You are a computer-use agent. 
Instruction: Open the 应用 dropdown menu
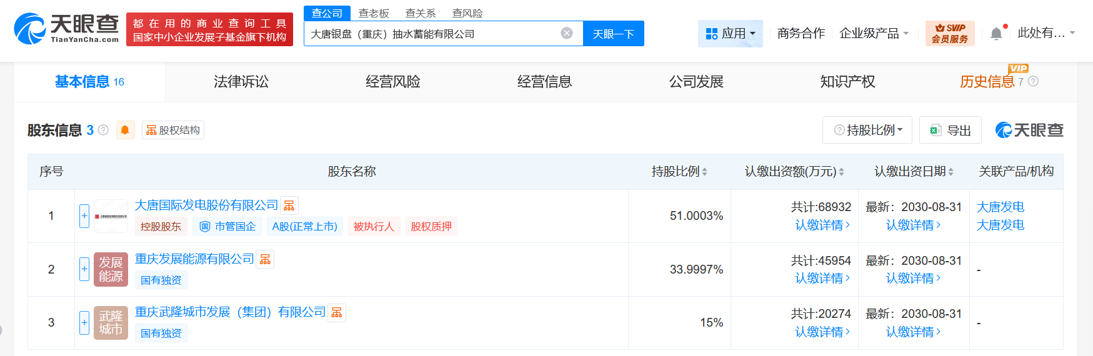(730, 34)
